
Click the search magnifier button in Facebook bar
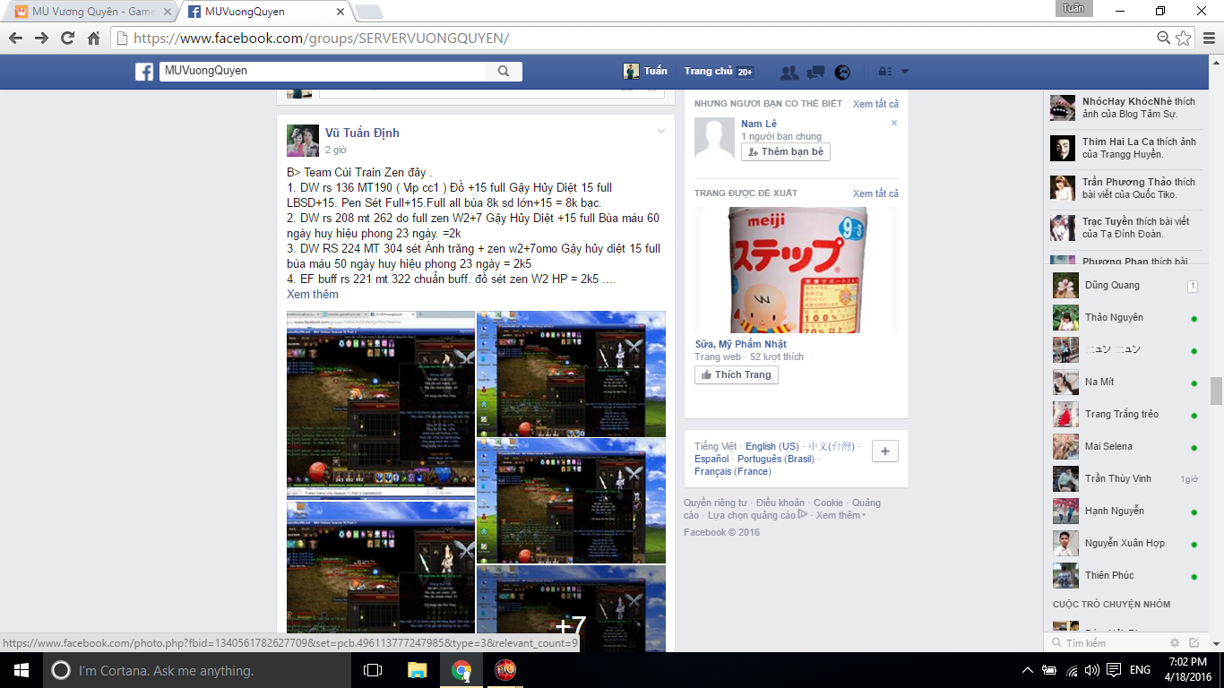point(504,72)
